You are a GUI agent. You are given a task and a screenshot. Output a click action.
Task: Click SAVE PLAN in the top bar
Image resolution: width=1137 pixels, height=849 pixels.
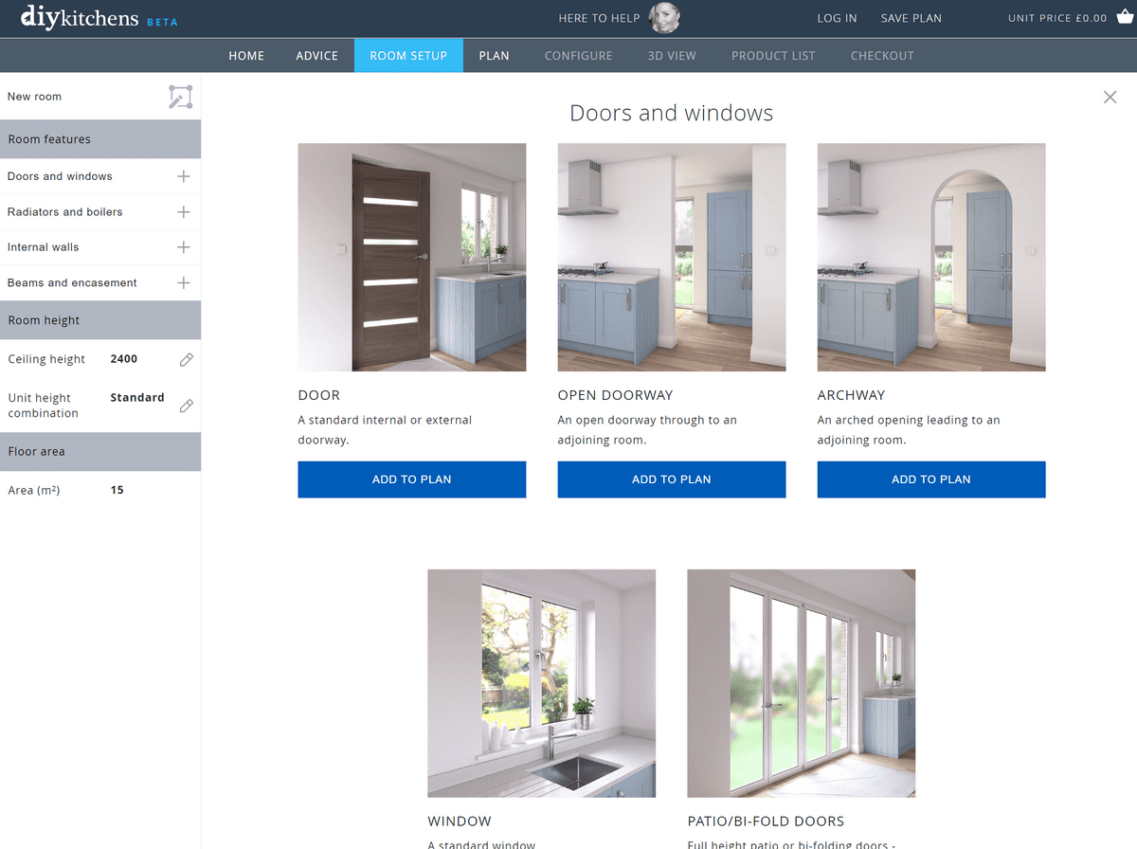(x=911, y=17)
